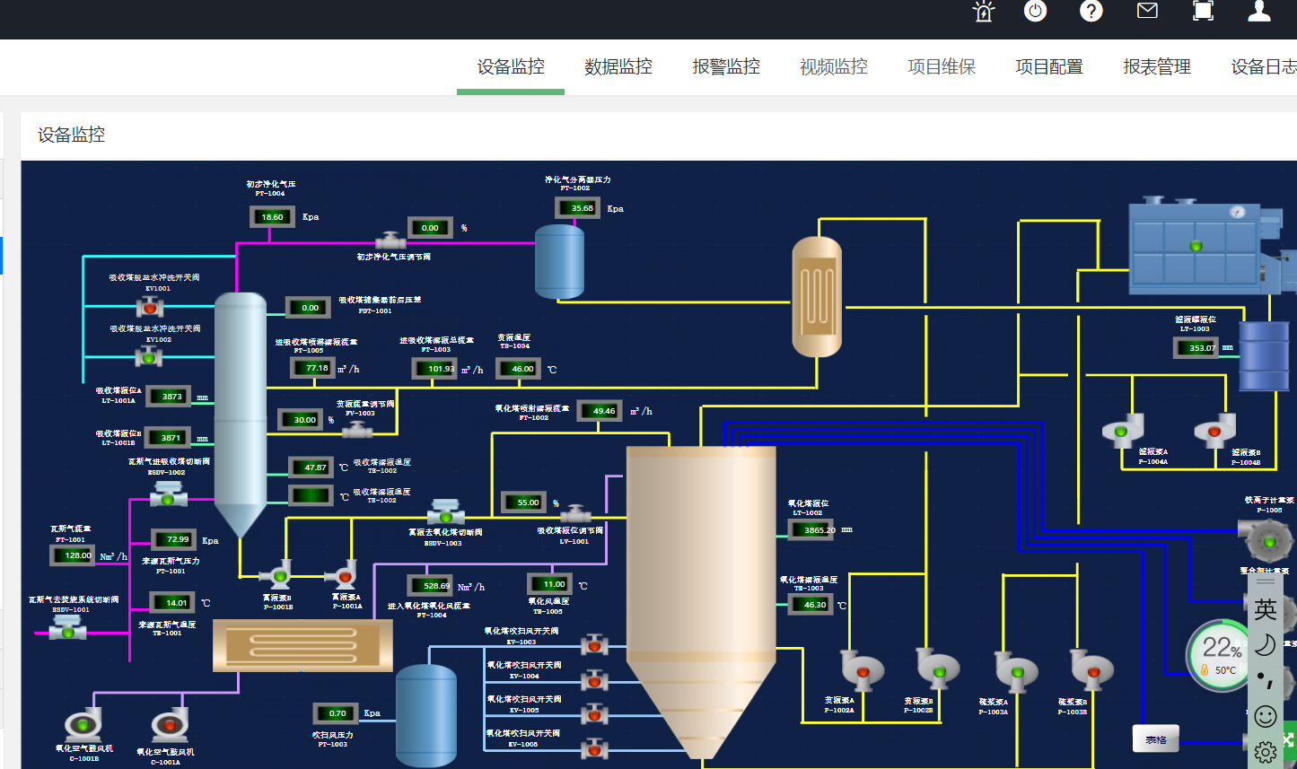Click the PT-1004 pressure value 18.60

pyautogui.click(x=272, y=217)
